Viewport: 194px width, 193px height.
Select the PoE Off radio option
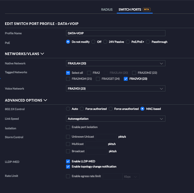[x=93, y=42]
